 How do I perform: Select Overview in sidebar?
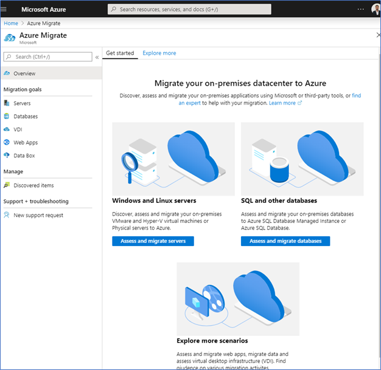[x=51, y=74]
